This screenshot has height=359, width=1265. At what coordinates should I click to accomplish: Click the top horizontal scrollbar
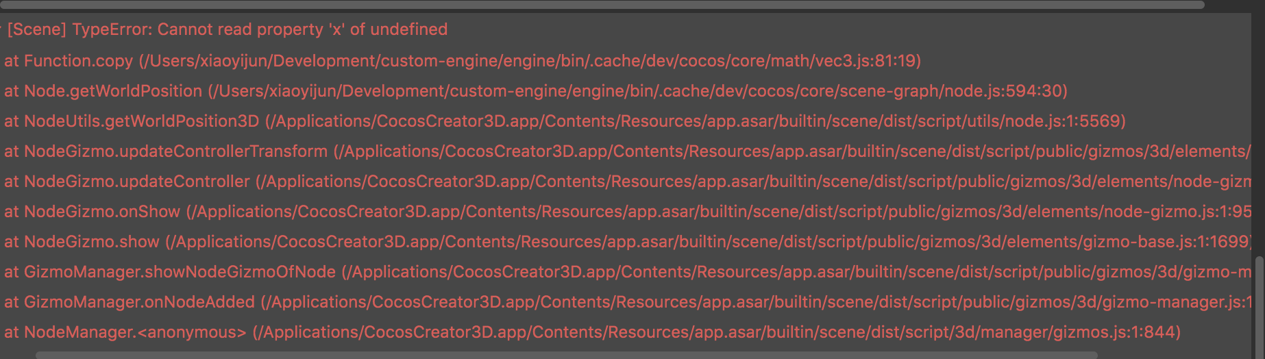coord(602,5)
